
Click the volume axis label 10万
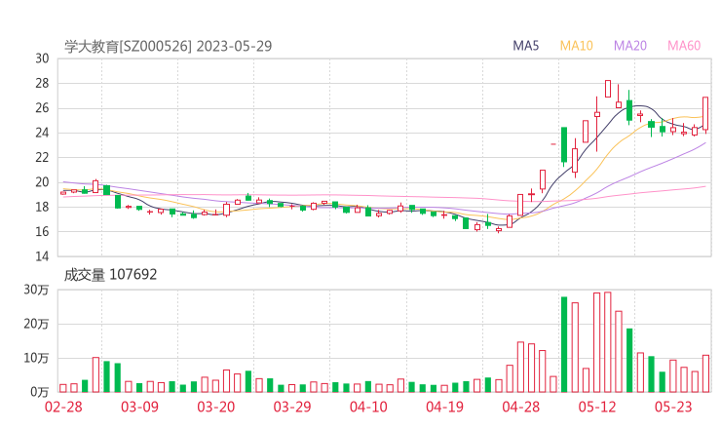point(36,358)
